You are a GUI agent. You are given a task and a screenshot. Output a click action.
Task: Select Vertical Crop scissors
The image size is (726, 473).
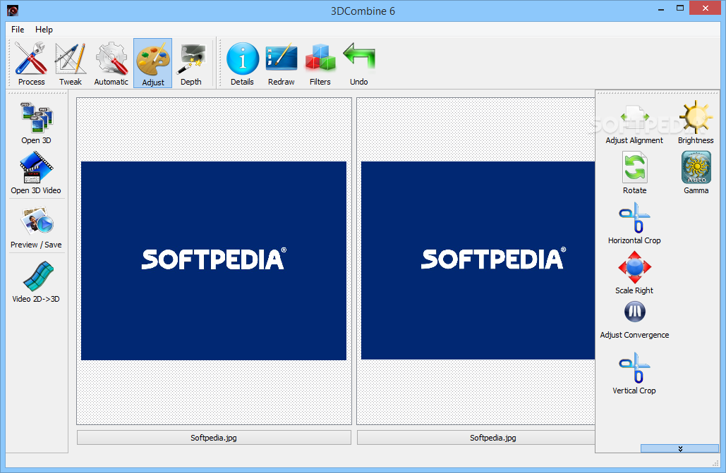point(634,373)
